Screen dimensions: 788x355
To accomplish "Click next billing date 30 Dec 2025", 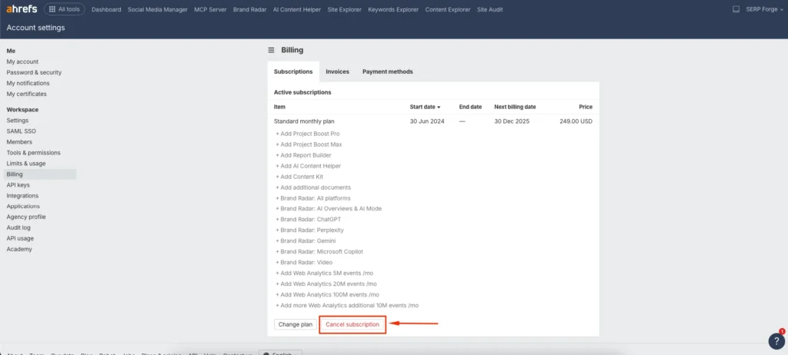I will (512, 121).
